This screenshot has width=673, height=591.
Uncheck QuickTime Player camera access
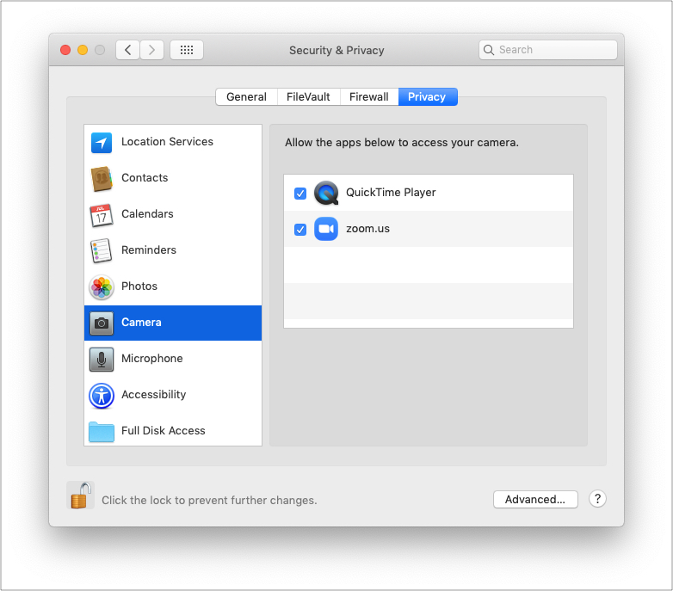(x=300, y=194)
